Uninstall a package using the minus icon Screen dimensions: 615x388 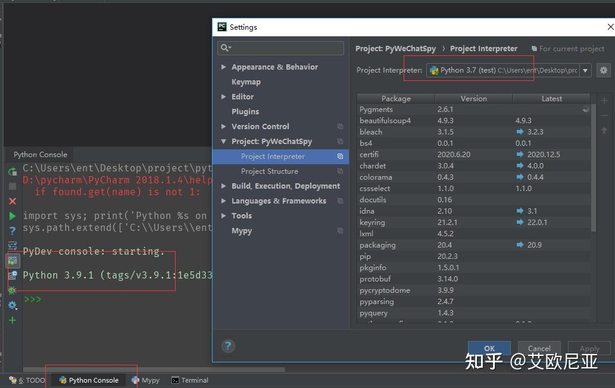(x=604, y=116)
